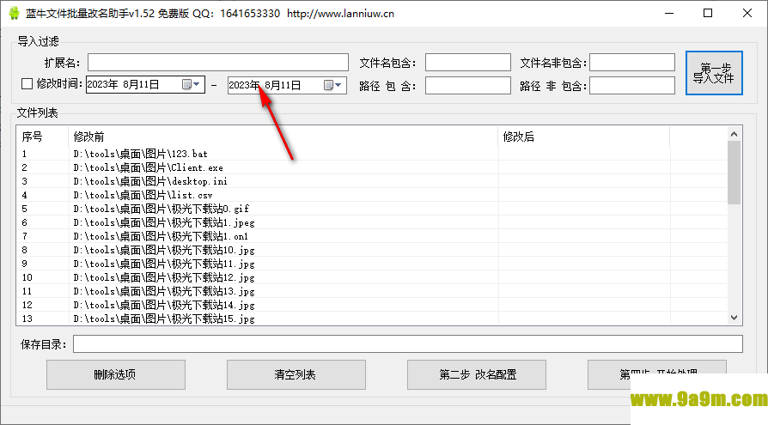Select row 极光下载站12.jpg
The height and width of the screenshot is (425, 768).
(371, 277)
